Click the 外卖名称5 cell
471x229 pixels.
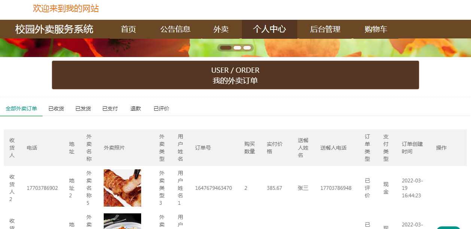click(x=89, y=188)
